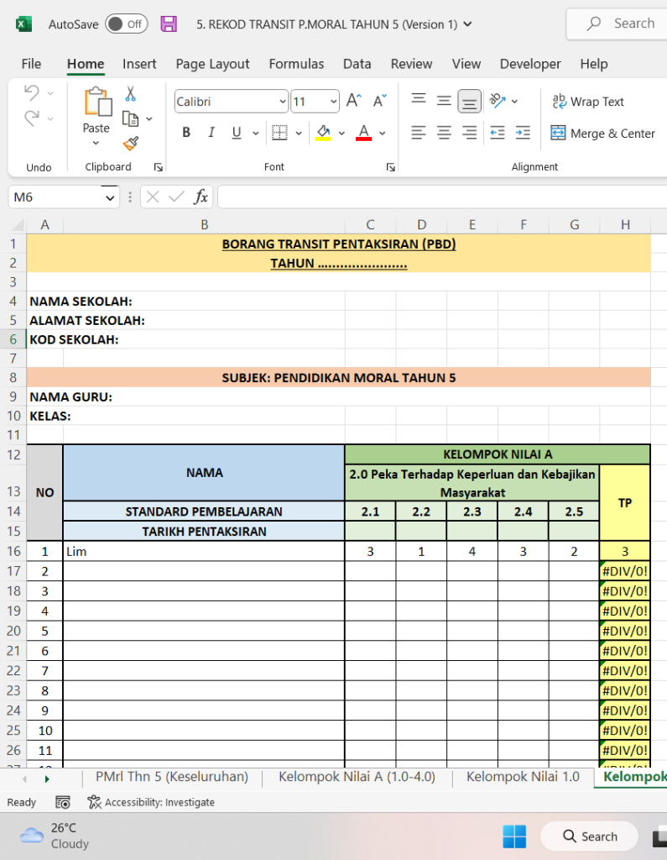Increase indent of cell contents
Image resolution: width=667 pixels, height=860 pixels.
pos(523,133)
